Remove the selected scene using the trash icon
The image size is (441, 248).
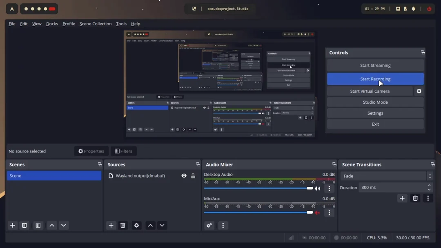24,225
